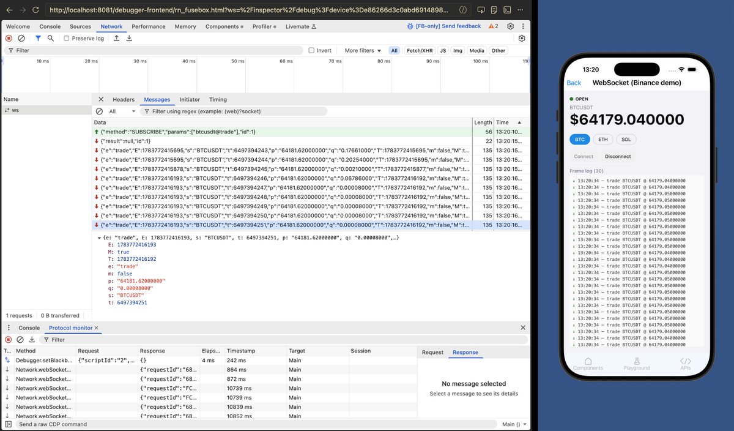Stop recording in Protocol monitor
The image size is (734, 431).
click(9, 339)
